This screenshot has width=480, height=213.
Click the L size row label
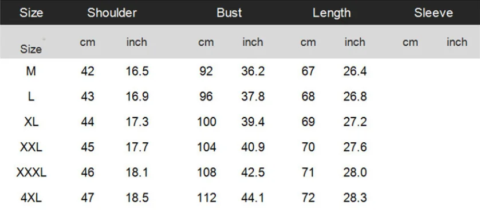click(x=31, y=97)
